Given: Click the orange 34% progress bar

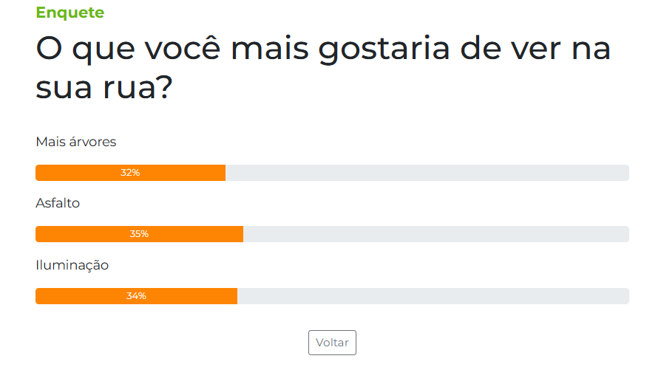Looking at the screenshot, I should pyautogui.click(x=137, y=296).
